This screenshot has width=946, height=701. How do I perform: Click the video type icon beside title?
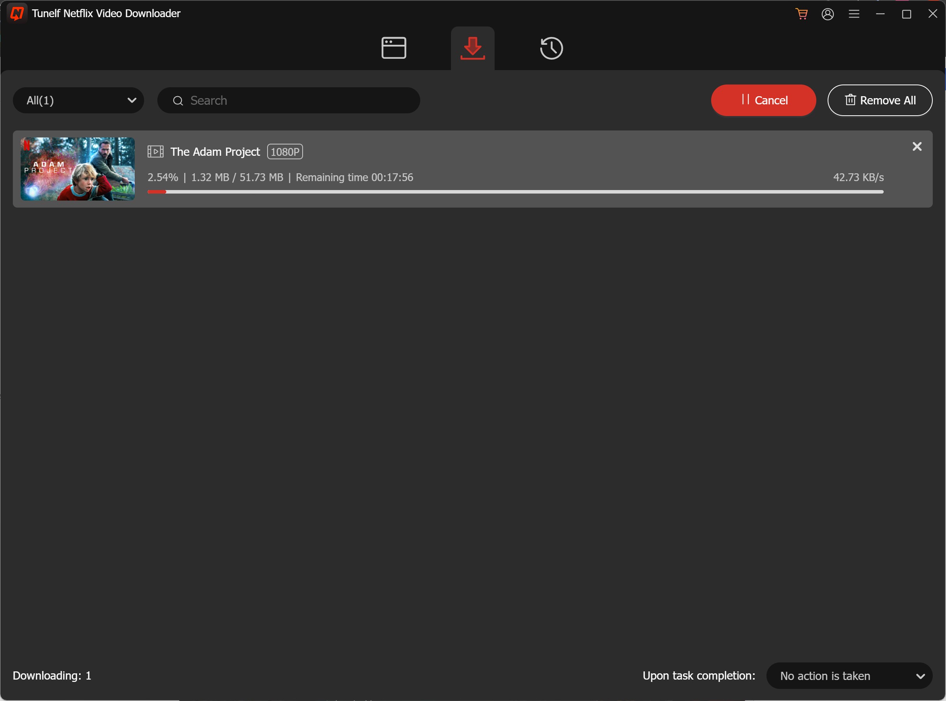155,151
